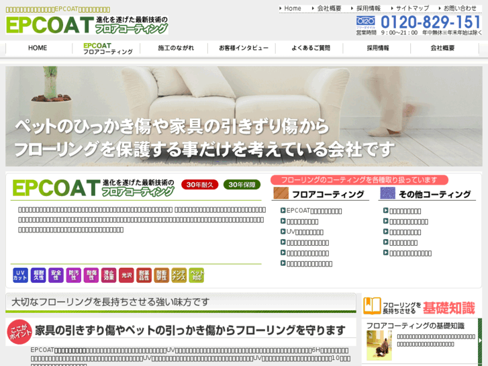
Task: Click the UV link under フロアコーティング list
Action: click(x=305, y=232)
